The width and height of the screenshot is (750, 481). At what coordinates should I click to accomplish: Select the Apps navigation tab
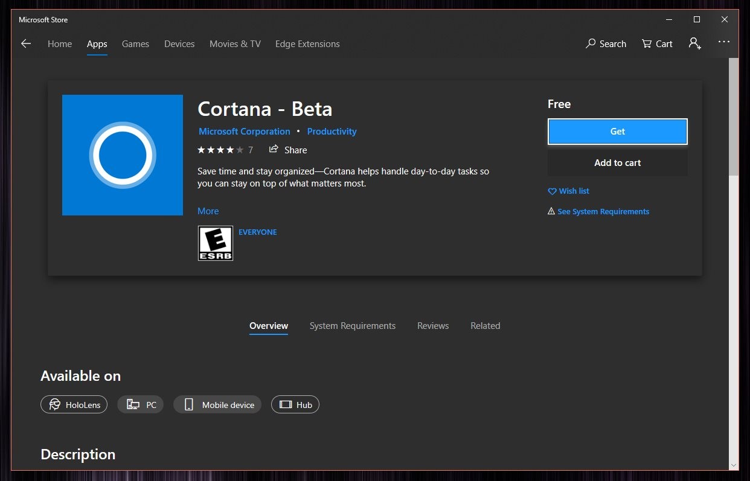[x=97, y=44]
